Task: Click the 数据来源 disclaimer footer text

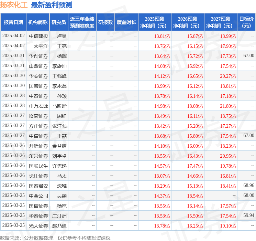Action: 55,238
